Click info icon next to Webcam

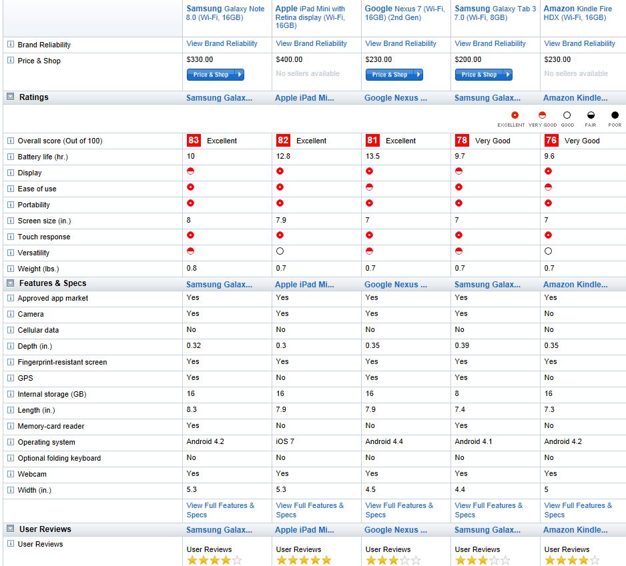tap(11, 474)
